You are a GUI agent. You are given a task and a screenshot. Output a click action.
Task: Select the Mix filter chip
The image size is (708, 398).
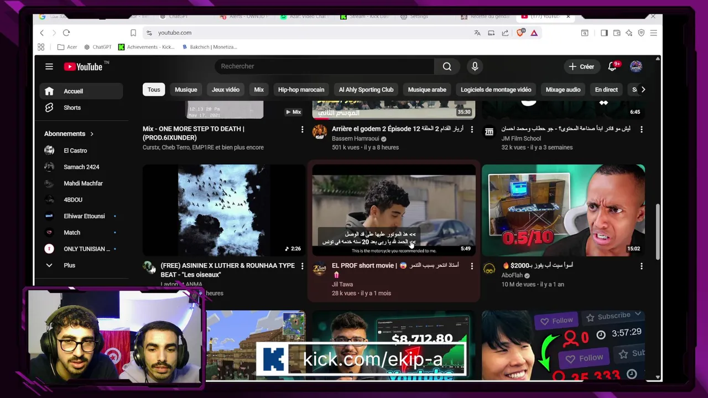259,90
